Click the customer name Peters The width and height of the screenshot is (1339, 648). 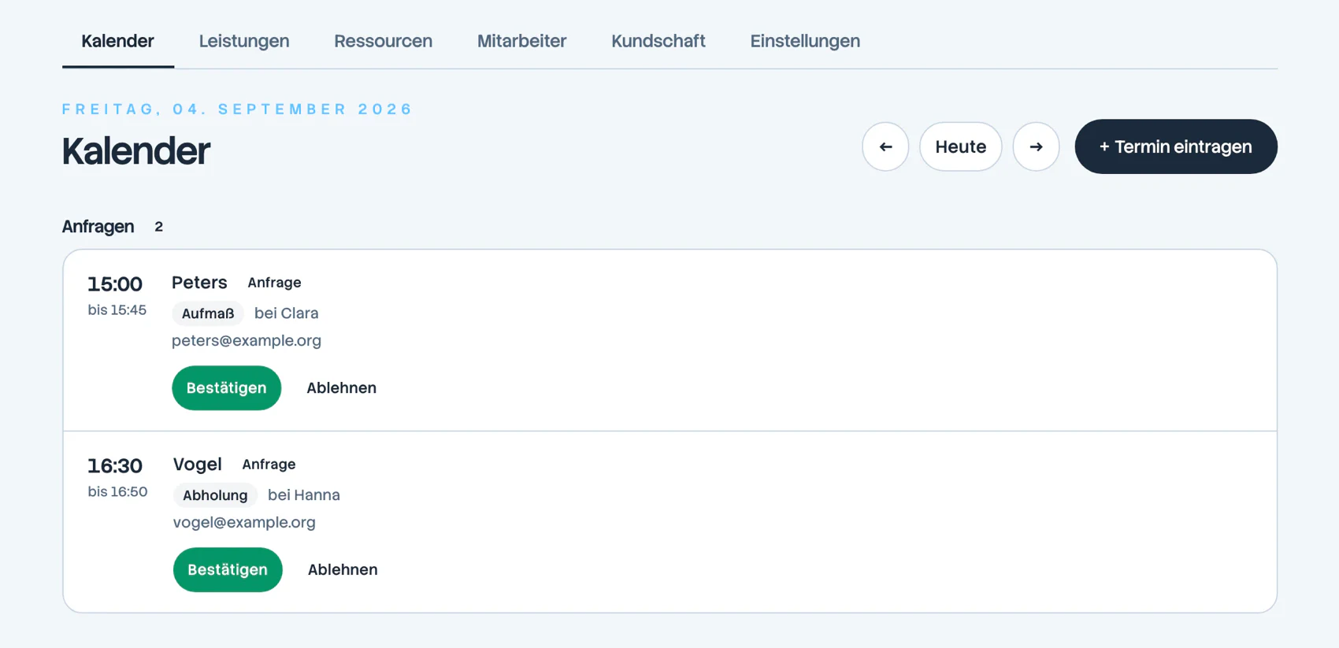[x=199, y=283]
